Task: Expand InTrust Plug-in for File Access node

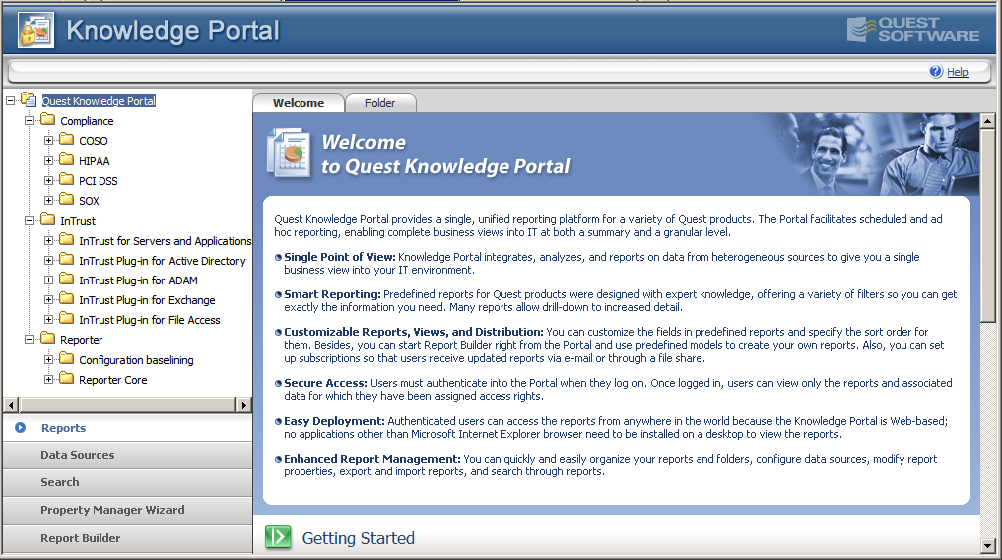Action: point(49,319)
